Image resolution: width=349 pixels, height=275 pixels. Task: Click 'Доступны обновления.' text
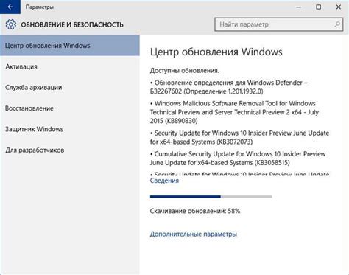pos(185,71)
